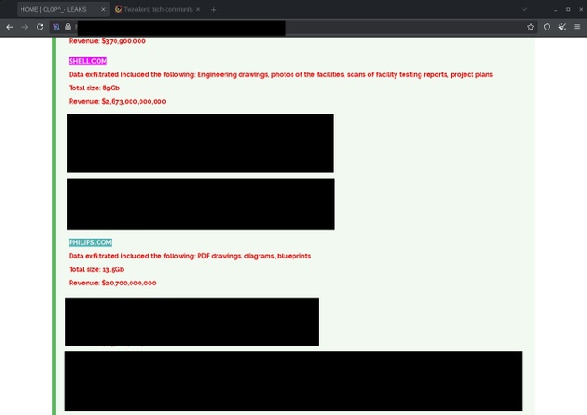587x415 pixels.
Task: Reload the page with the refresh icon
Action: (x=39, y=27)
